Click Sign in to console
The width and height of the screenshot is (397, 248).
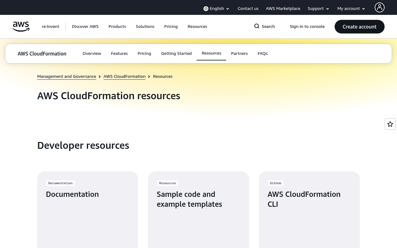(307, 27)
